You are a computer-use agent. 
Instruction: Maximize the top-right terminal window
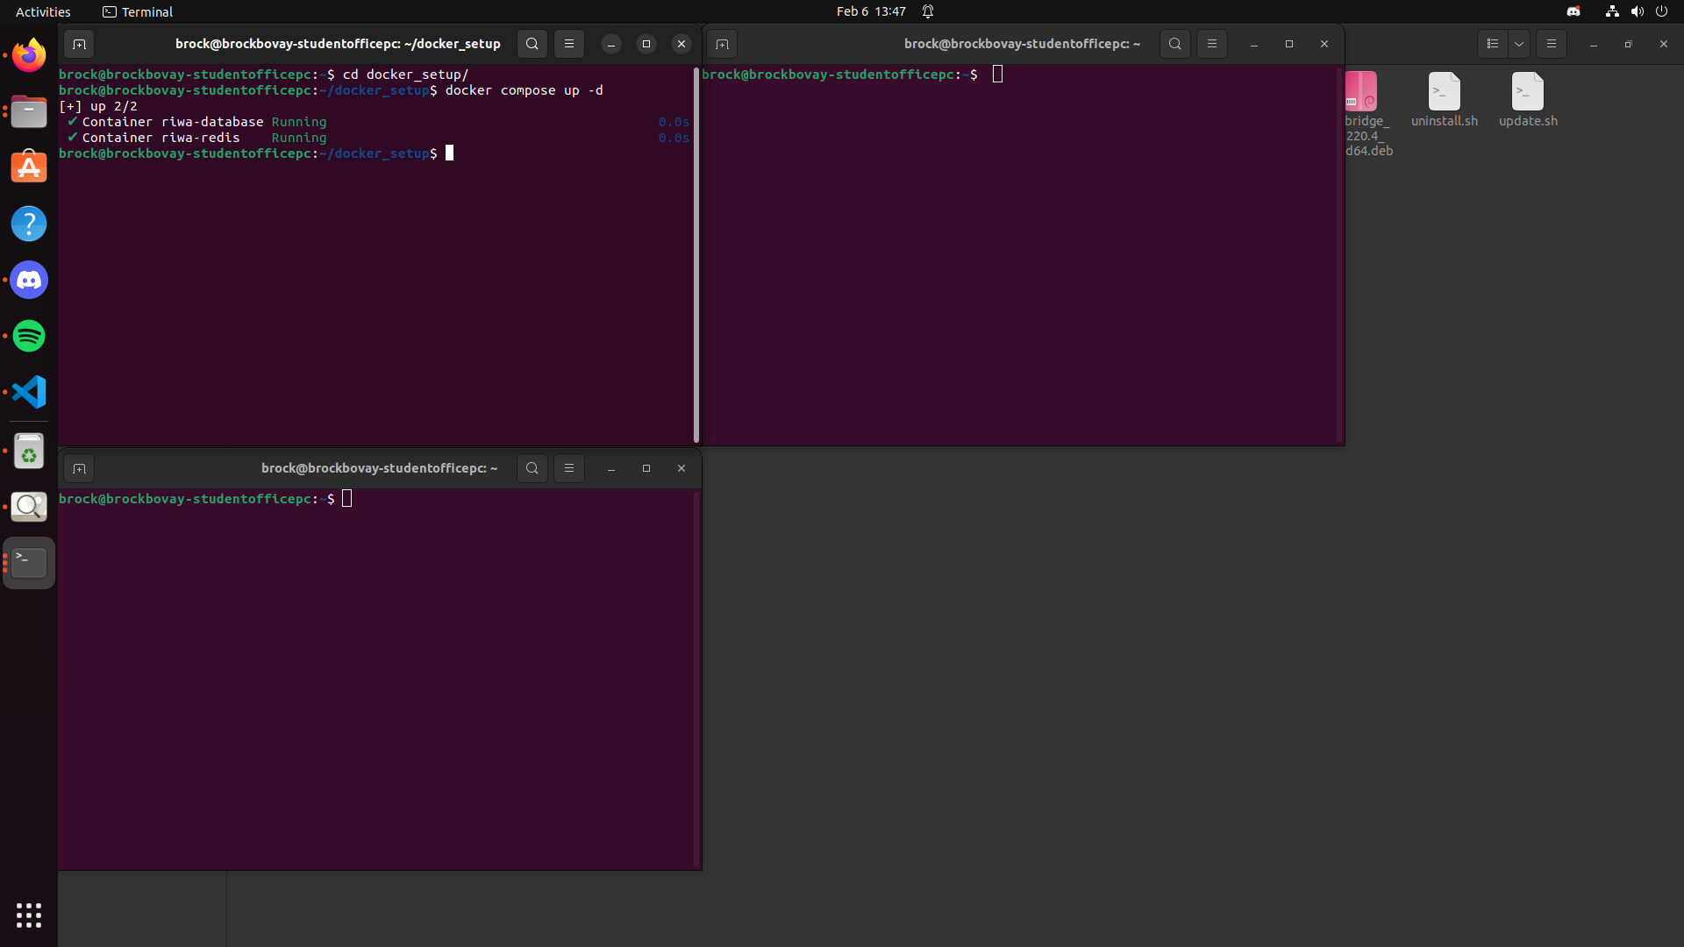(1289, 44)
